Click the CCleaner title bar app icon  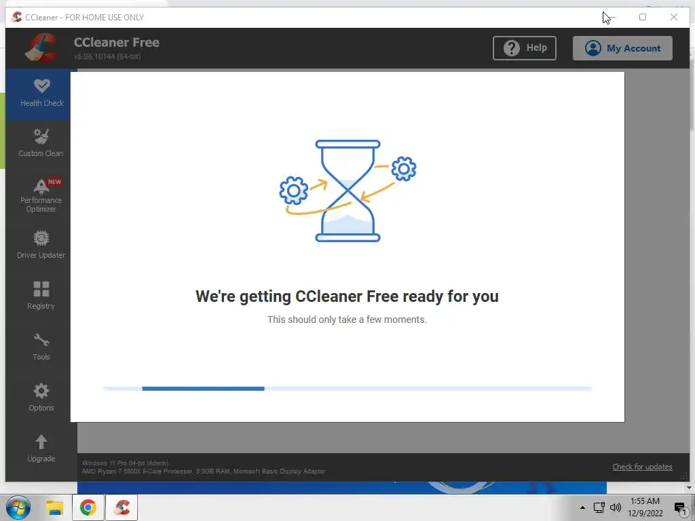(16, 17)
